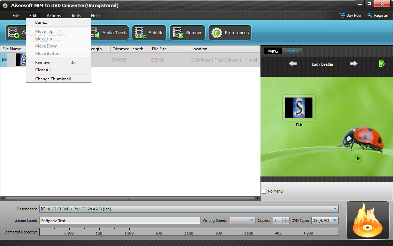Click the video thumbnail in file list
The width and height of the screenshot is (393, 246).
(x=21, y=60)
